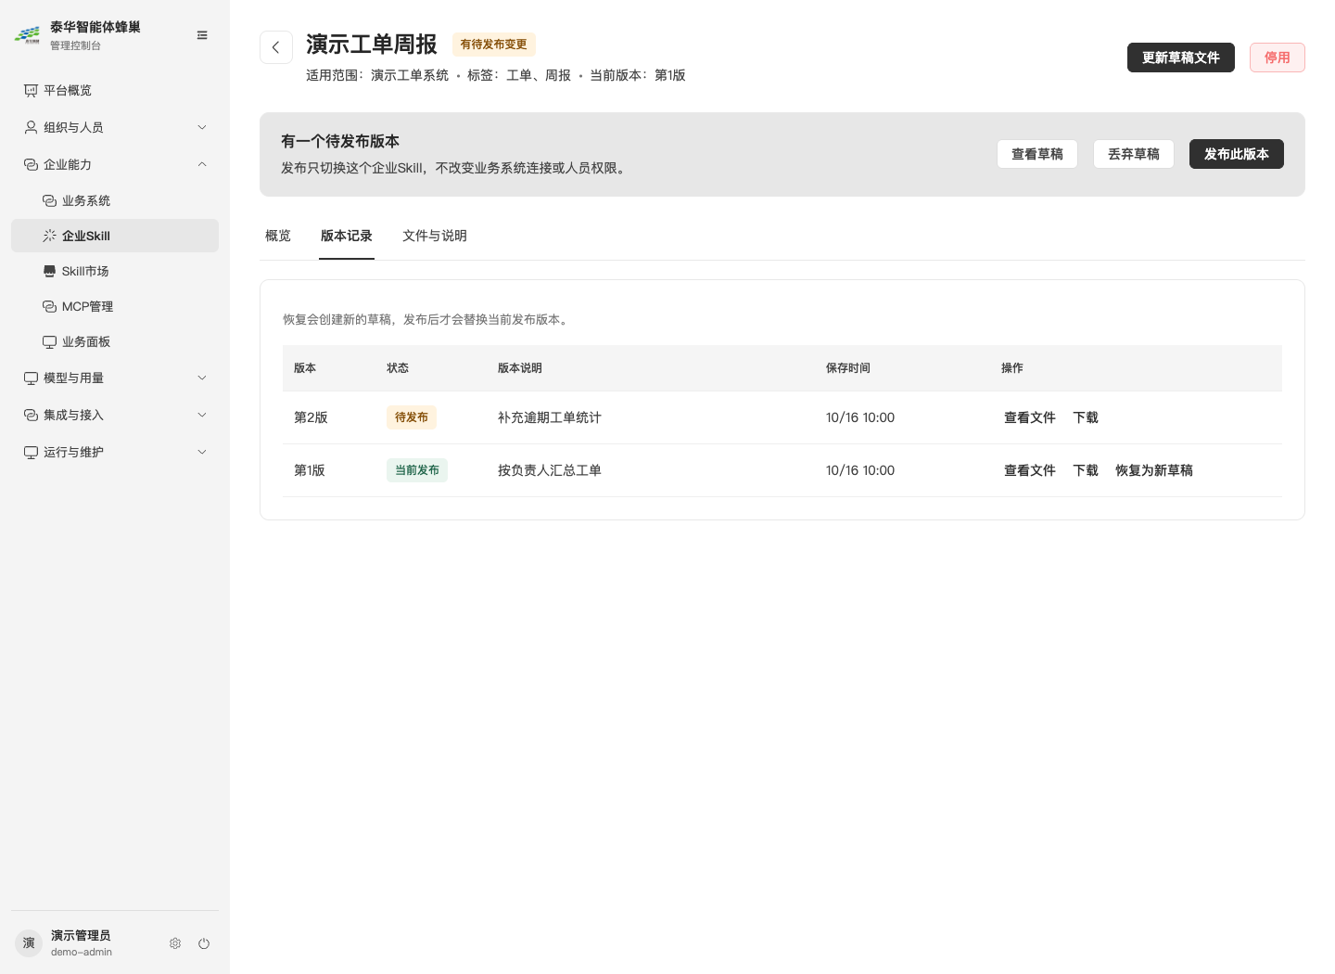Click the 演 user avatar
This screenshot has width=1335, height=974.
pos(29,943)
